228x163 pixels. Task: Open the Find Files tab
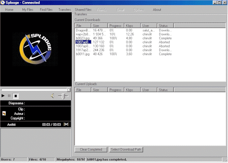click(46, 10)
